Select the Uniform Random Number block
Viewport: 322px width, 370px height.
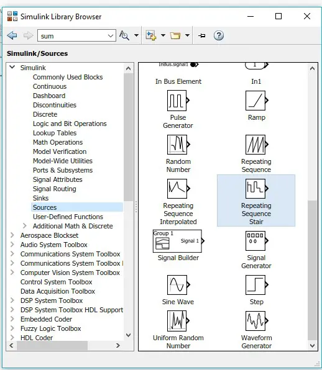(178, 330)
